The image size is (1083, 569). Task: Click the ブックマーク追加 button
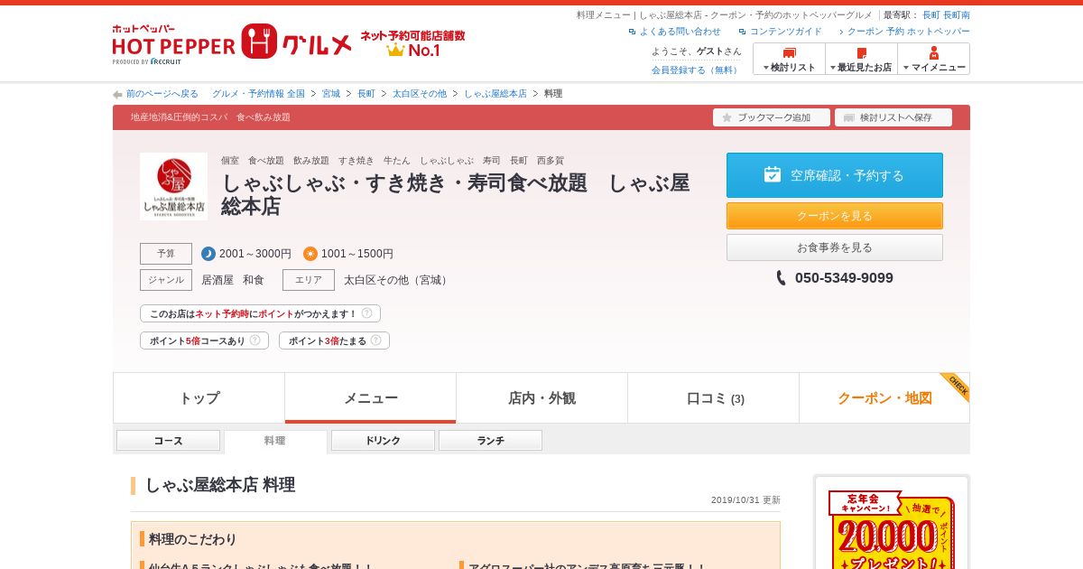(x=772, y=117)
